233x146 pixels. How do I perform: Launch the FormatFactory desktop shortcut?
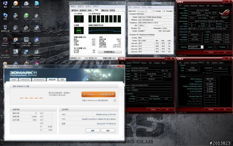26,4
